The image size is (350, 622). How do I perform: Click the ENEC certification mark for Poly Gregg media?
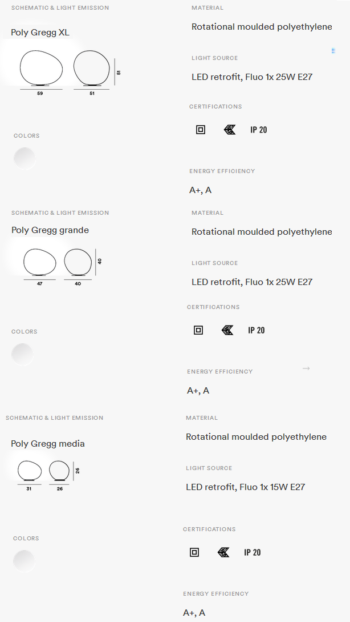pos(223,552)
